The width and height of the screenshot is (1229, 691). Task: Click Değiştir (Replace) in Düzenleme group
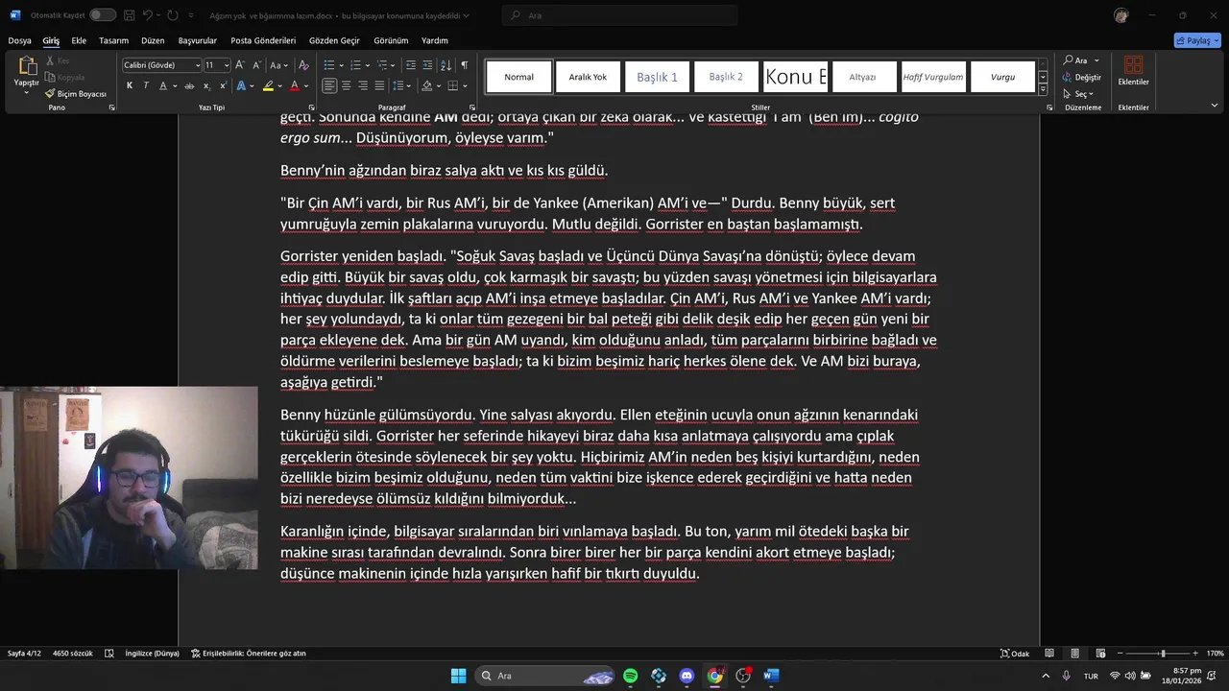[x=1081, y=77]
